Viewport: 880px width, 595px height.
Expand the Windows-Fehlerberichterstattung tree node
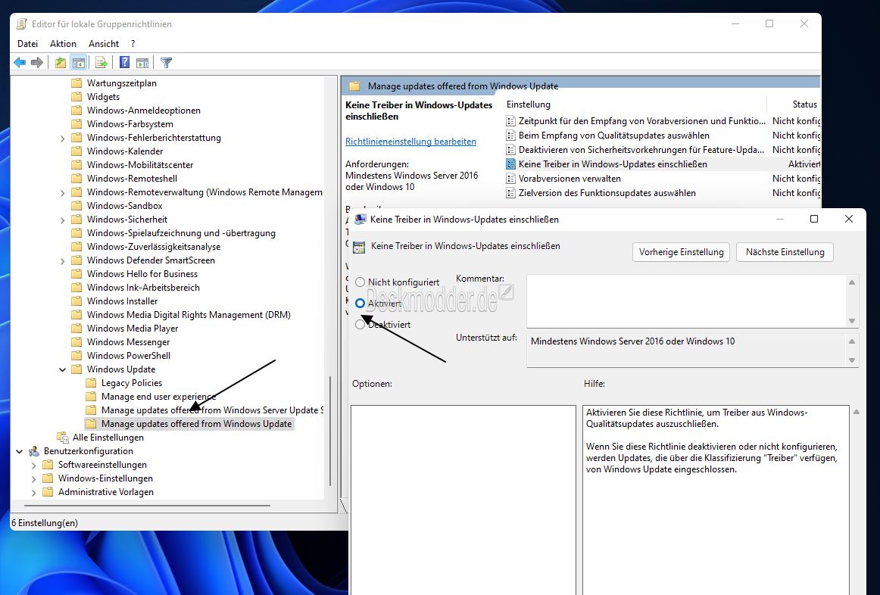(x=62, y=138)
